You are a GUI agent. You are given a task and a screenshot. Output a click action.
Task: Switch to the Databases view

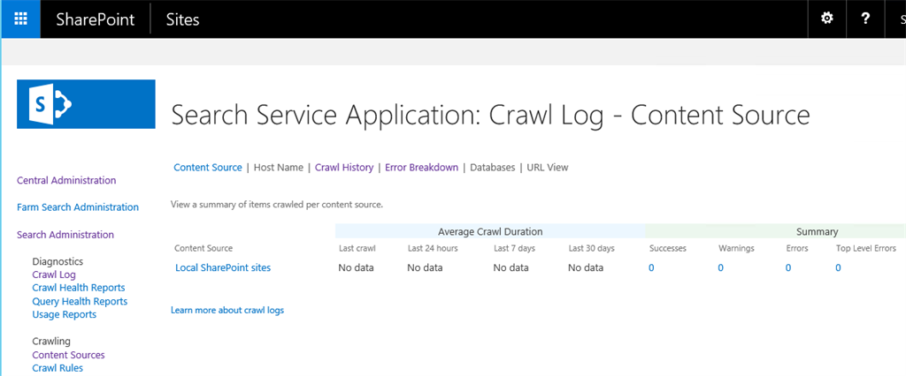(x=492, y=168)
